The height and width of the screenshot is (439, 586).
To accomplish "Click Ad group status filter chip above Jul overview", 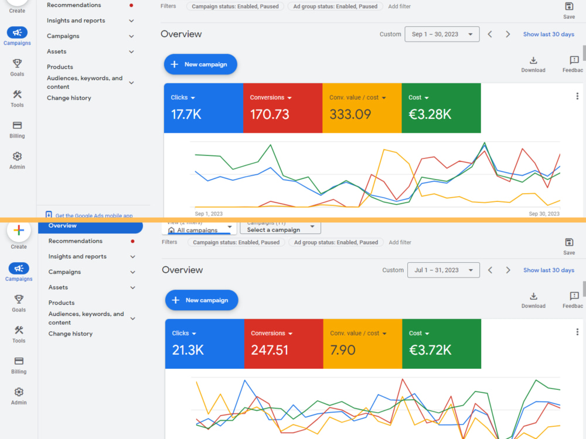I will click(x=336, y=242).
